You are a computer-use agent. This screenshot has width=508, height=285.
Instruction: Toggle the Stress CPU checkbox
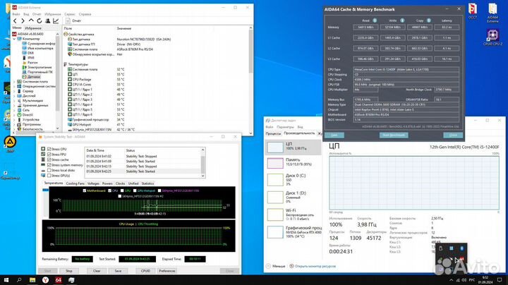click(47, 150)
